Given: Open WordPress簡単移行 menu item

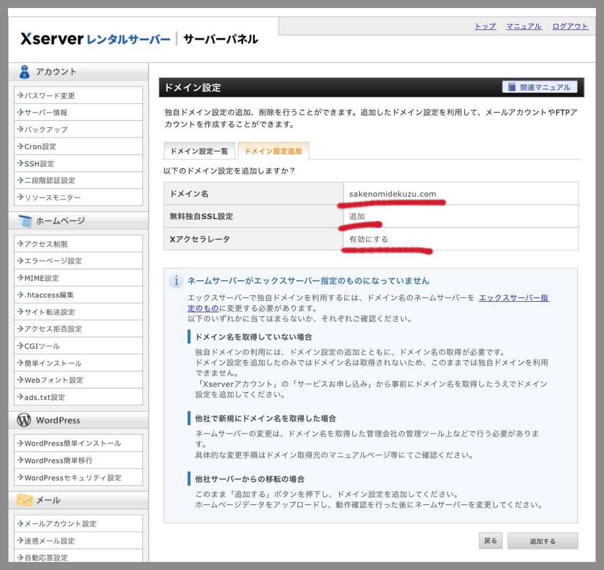Looking at the screenshot, I should coord(78,460).
